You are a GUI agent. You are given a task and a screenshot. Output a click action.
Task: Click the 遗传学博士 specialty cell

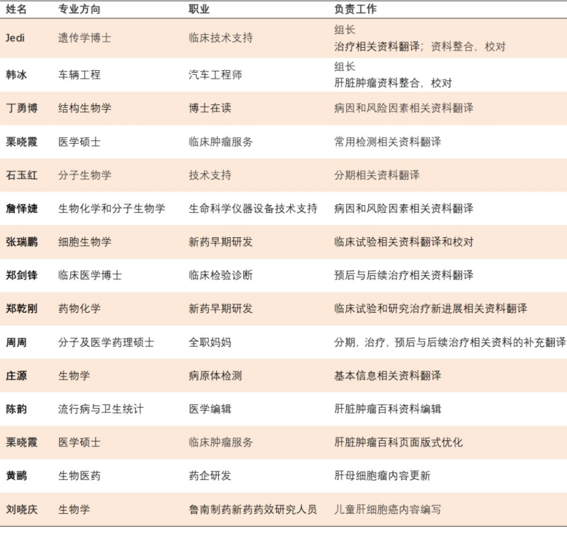click(x=85, y=38)
